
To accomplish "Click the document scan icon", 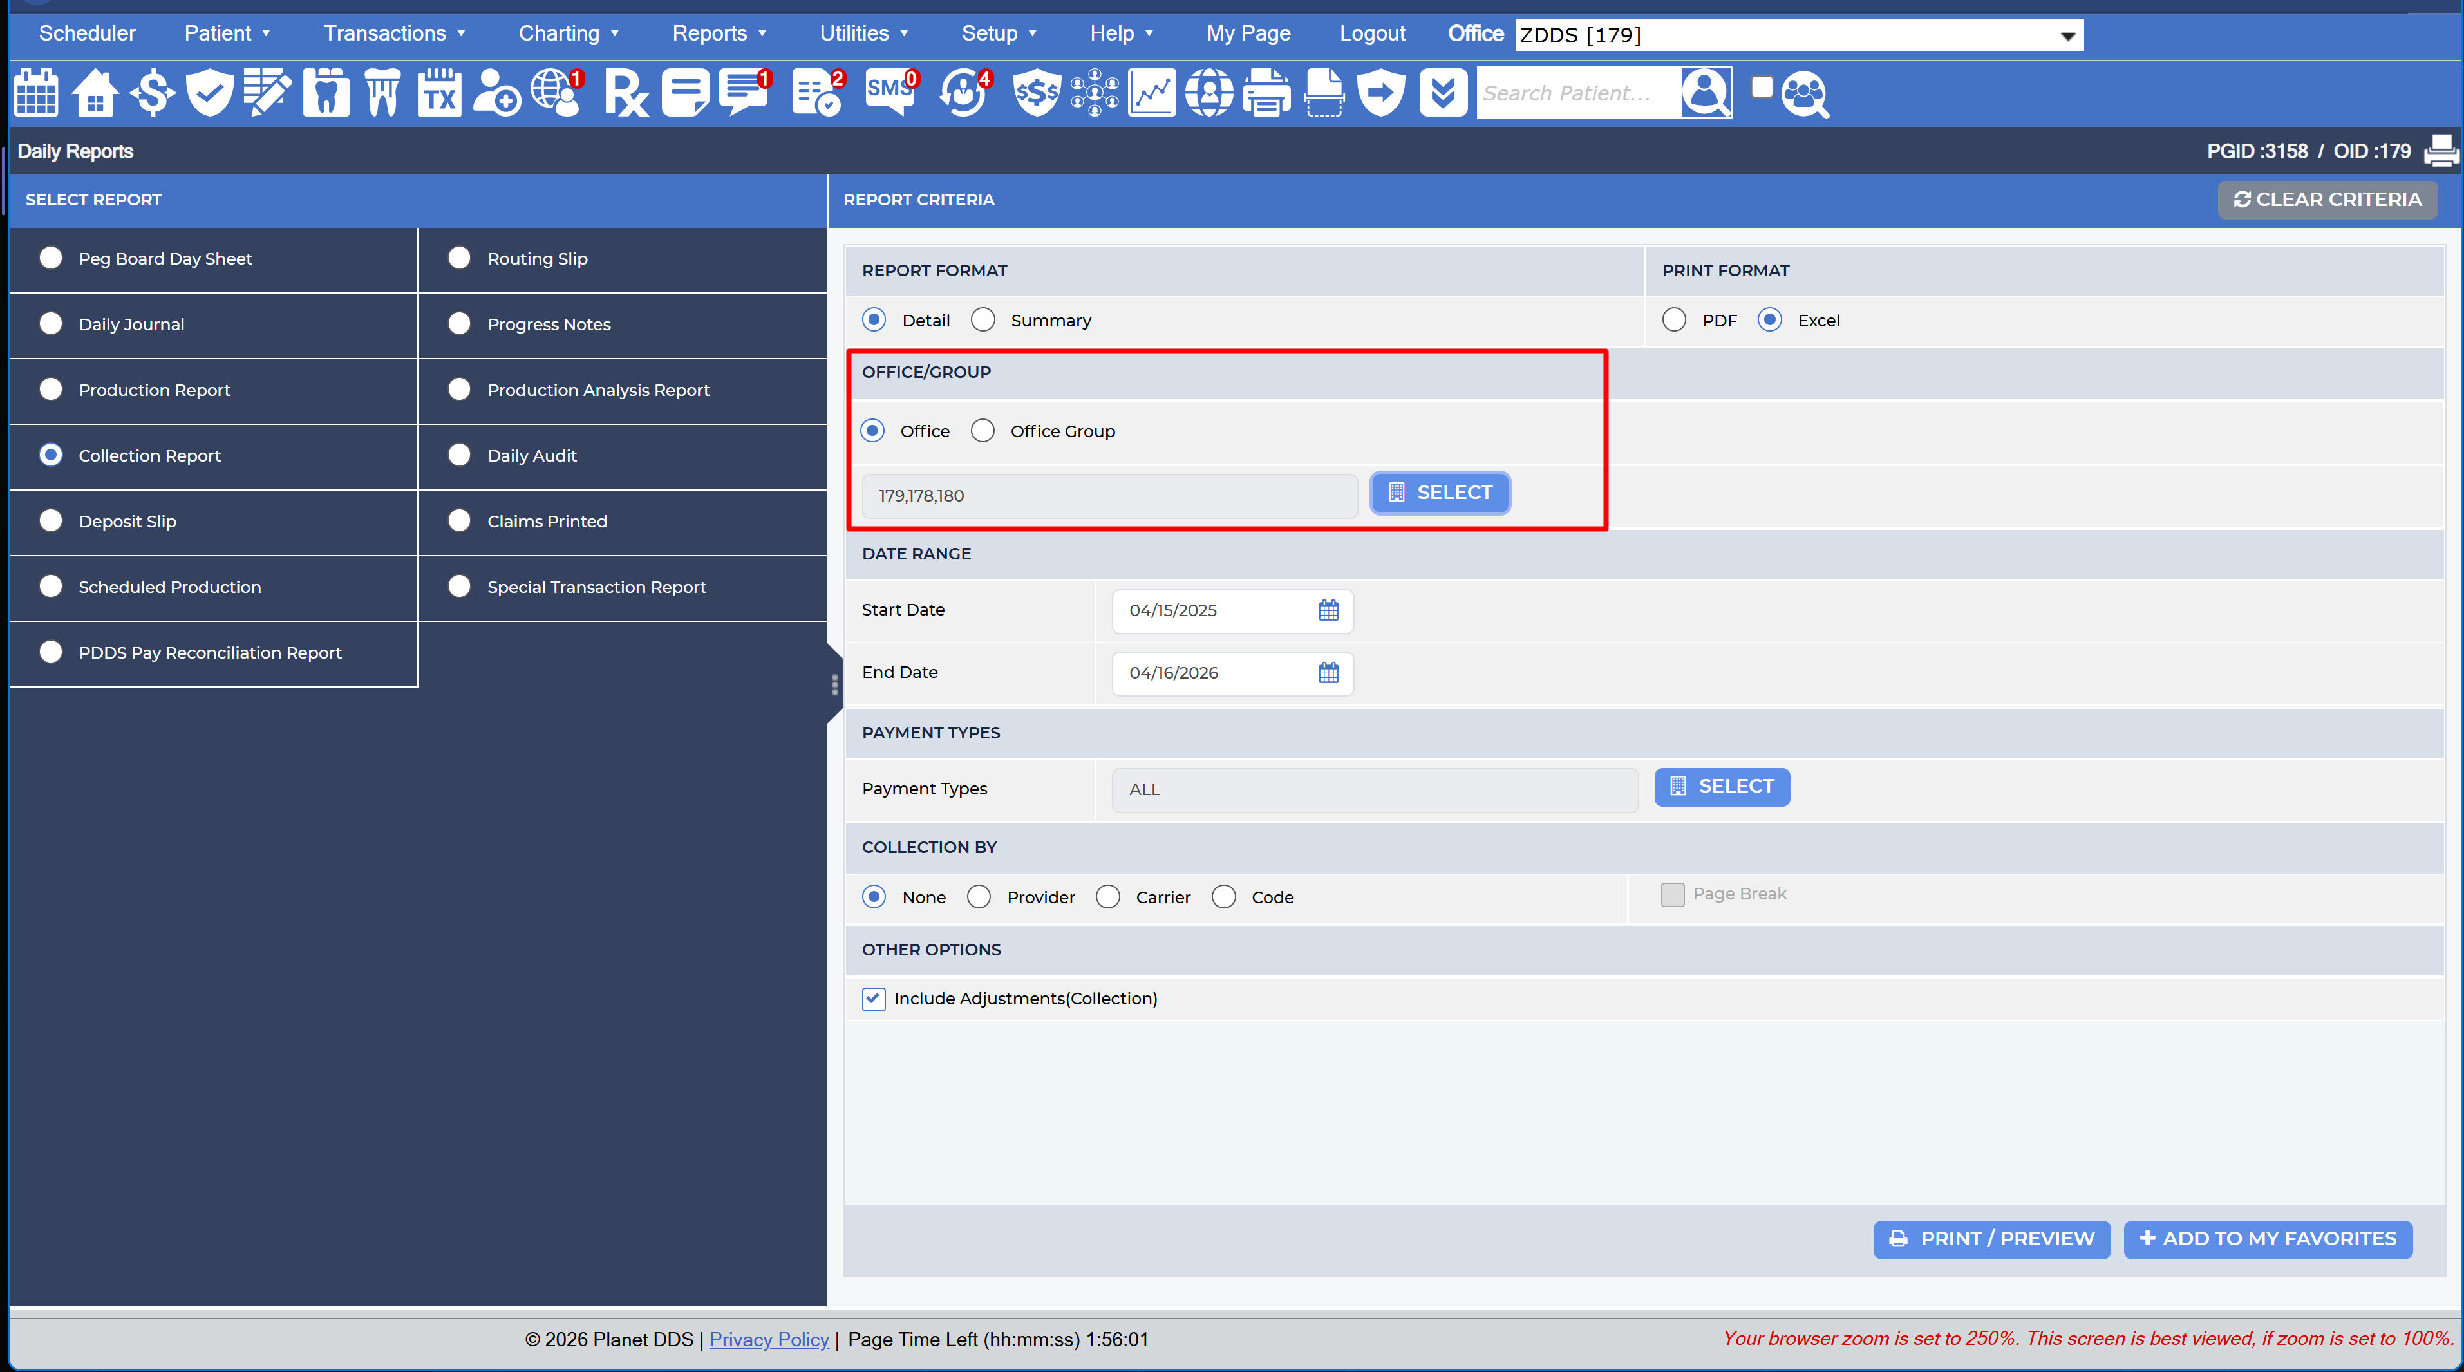I will coord(1324,93).
